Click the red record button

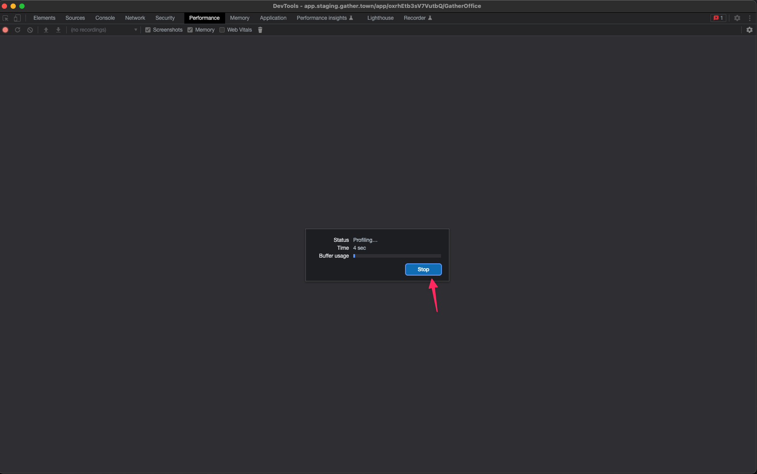click(x=5, y=30)
